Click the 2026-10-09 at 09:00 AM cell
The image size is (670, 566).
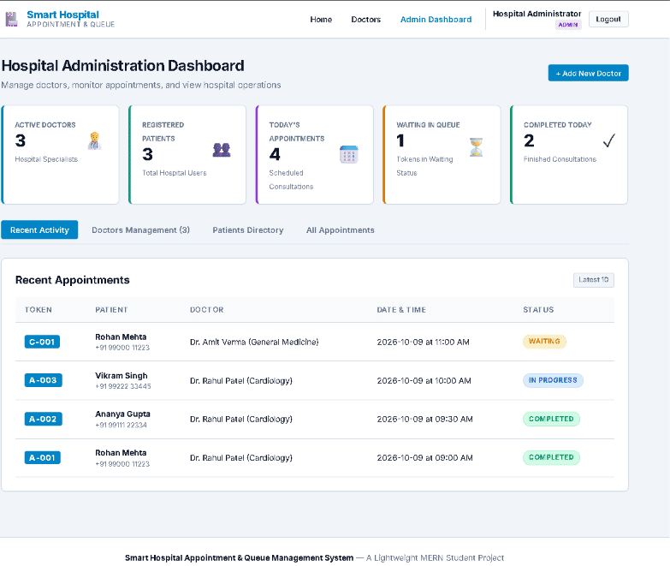[424, 457]
